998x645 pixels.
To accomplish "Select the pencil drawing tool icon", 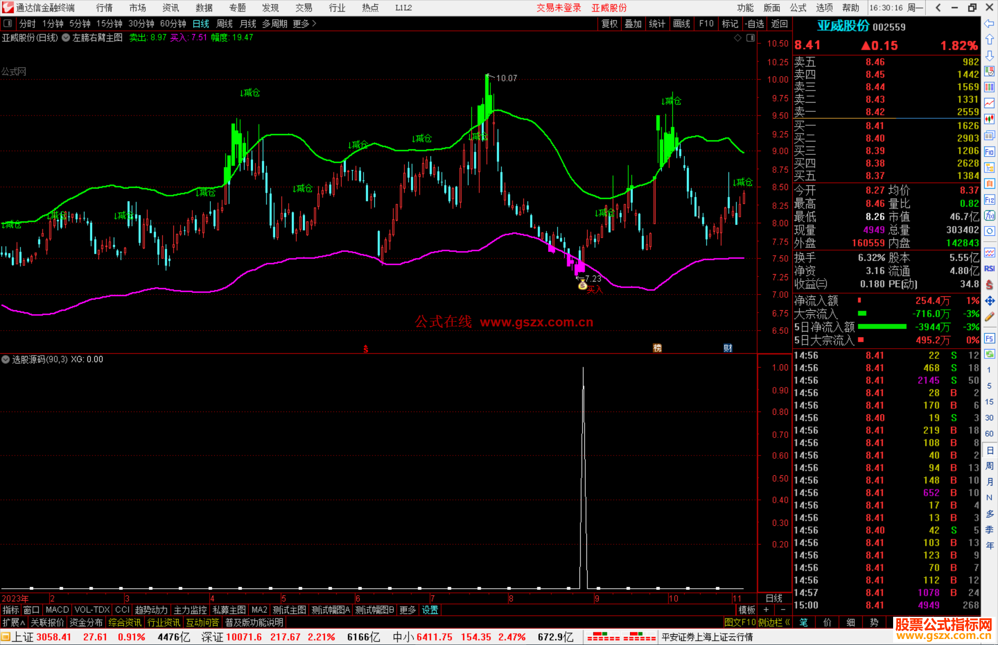I will 989,317.
